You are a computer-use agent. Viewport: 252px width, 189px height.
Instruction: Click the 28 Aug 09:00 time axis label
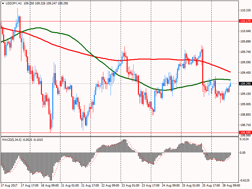point(231,186)
